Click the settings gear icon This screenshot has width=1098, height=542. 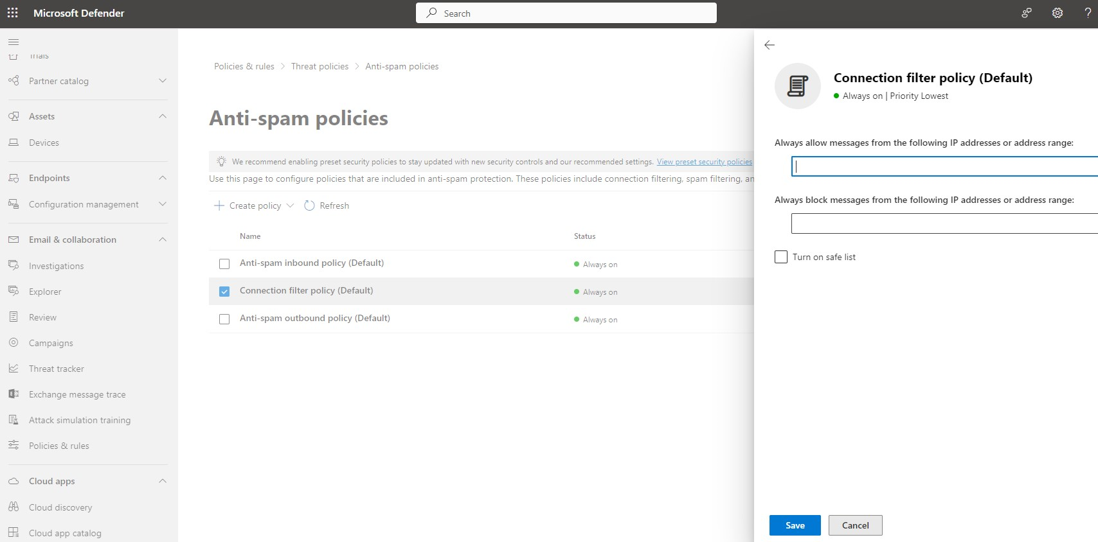click(x=1057, y=13)
